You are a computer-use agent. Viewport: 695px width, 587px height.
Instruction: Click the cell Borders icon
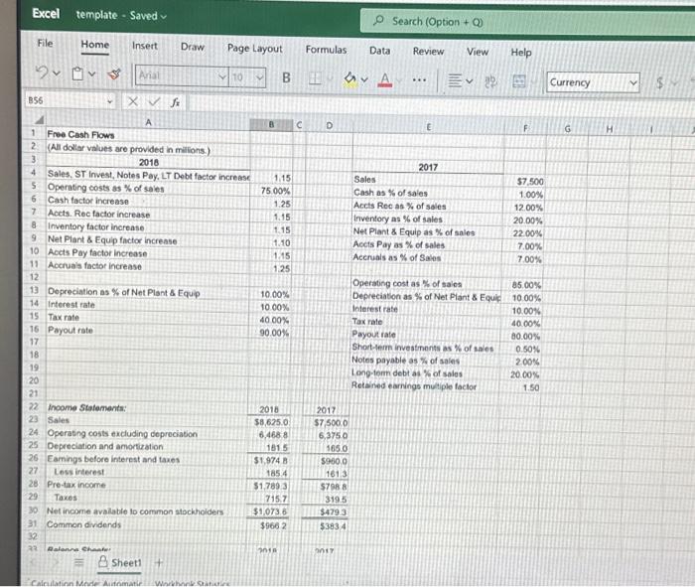(x=315, y=78)
